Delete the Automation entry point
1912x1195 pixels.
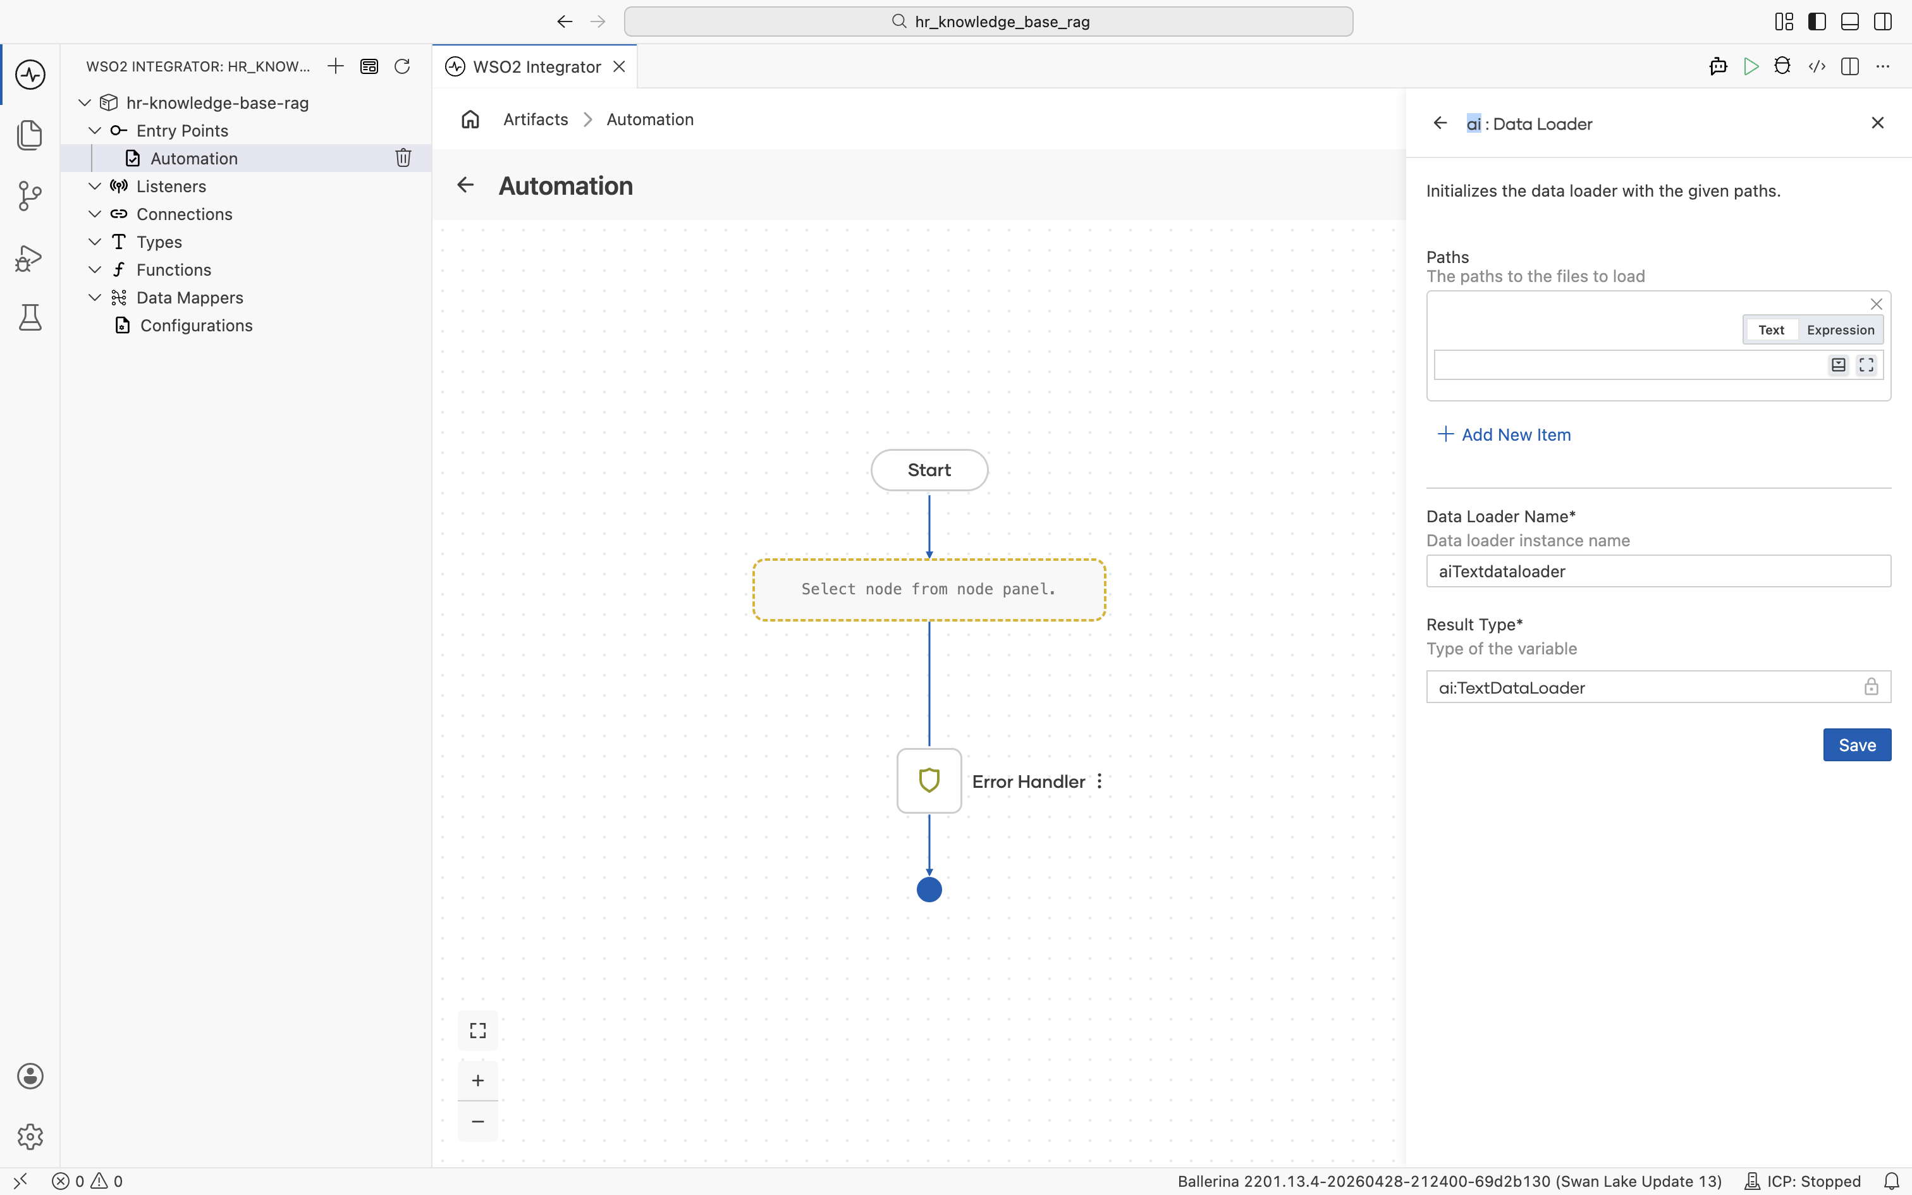(x=403, y=158)
